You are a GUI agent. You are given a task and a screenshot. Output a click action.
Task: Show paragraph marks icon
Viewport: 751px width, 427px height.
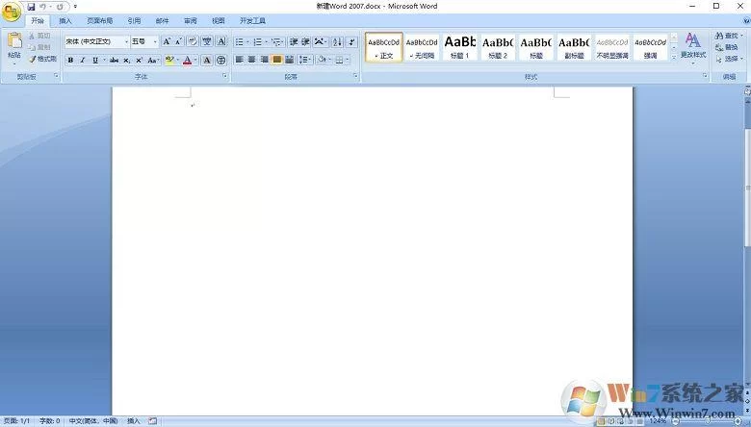(352, 42)
